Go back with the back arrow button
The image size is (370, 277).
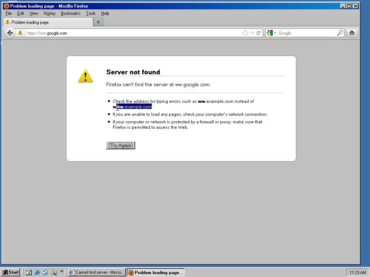coord(10,33)
